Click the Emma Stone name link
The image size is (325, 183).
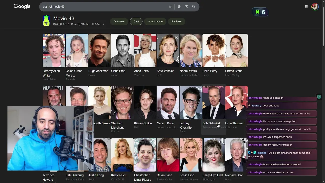point(234,71)
